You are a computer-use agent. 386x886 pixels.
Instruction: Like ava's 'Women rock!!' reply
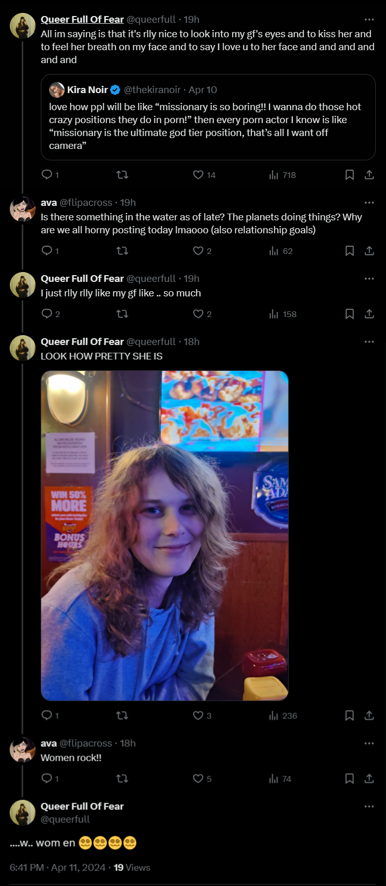click(x=202, y=778)
